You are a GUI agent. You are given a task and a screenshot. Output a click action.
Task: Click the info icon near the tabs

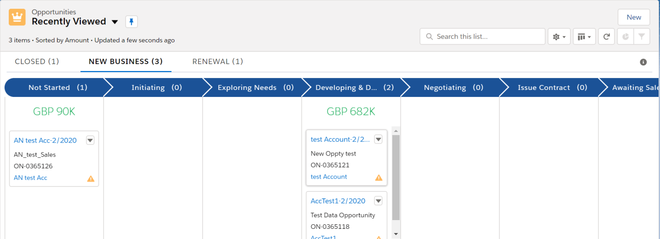(x=643, y=62)
